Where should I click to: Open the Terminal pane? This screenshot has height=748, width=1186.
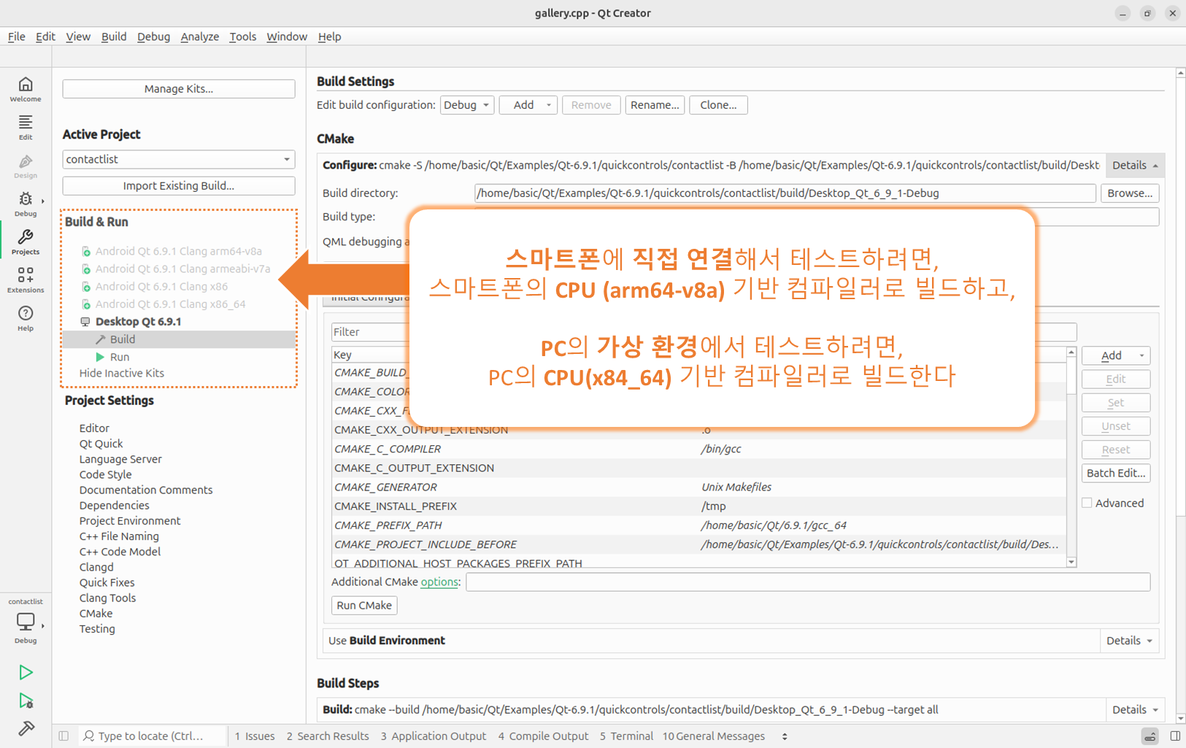626,736
